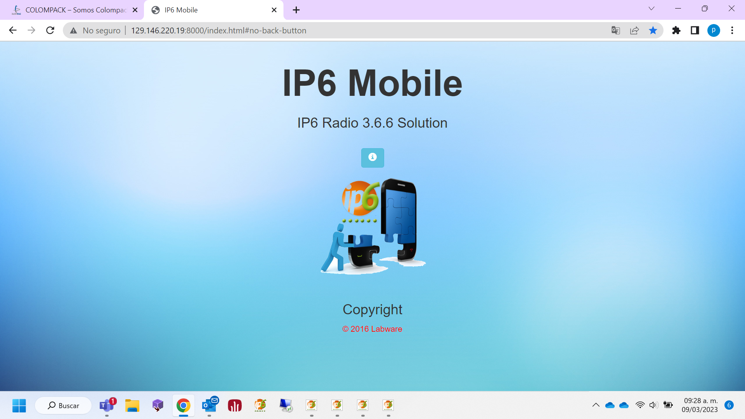Click the blue info button
The height and width of the screenshot is (419, 745).
point(372,158)
